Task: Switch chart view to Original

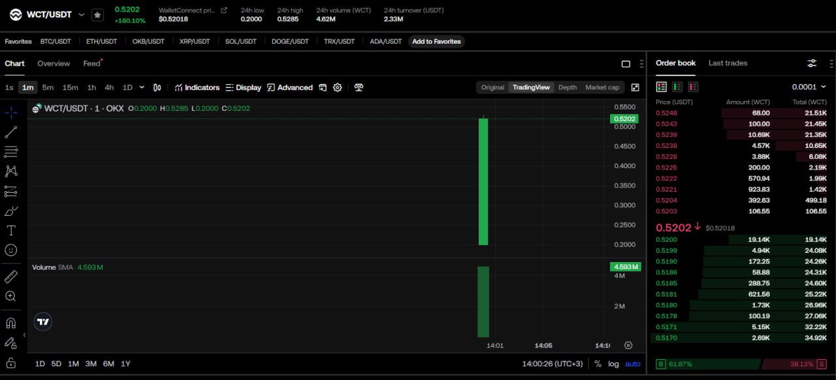Action: 493,87
